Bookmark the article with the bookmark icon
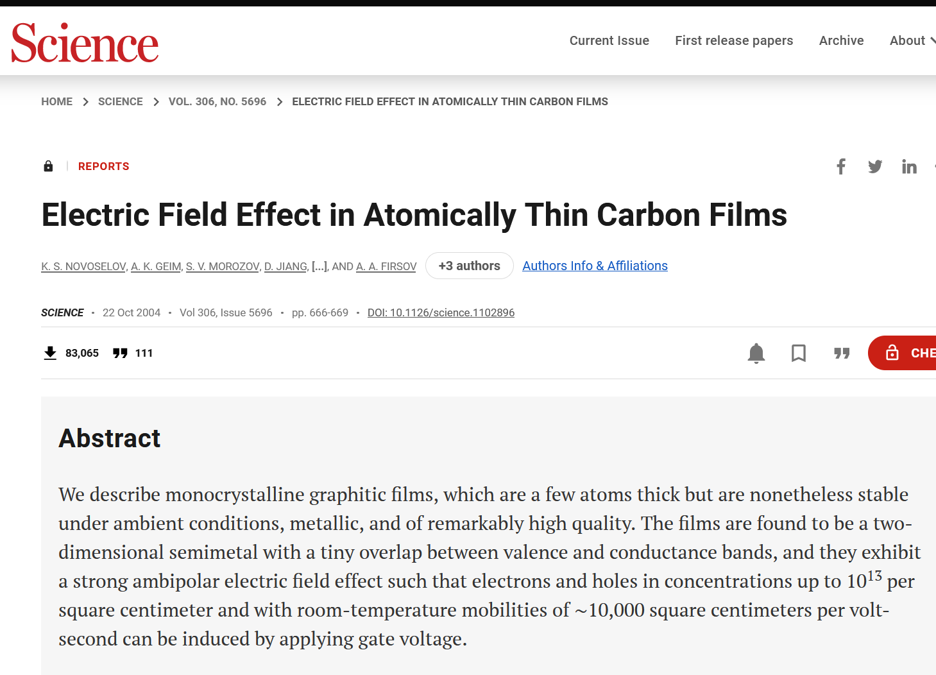The height and width of the screenshot is (675, 936). tap(798, 353)
